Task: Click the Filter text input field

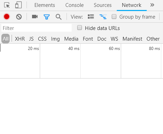Action: (37, 28)
